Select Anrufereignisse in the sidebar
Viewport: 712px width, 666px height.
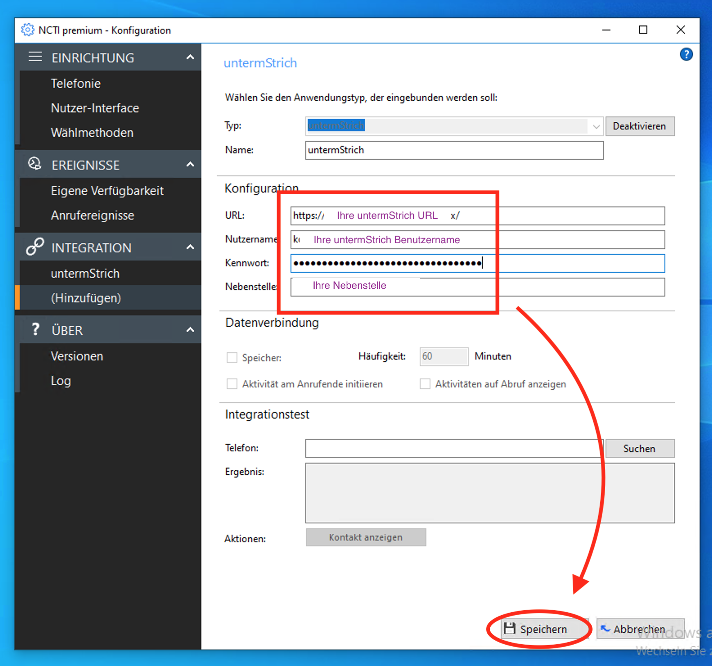coord(92,215)
